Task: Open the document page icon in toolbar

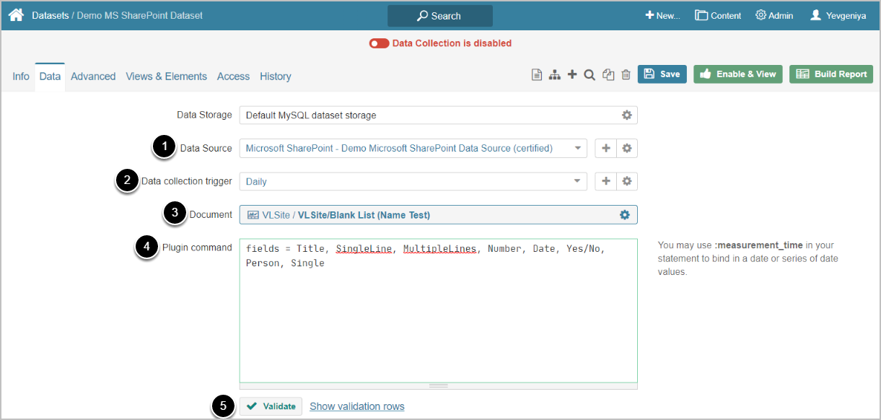Action: pyautogui.click(x=537, y=74)
